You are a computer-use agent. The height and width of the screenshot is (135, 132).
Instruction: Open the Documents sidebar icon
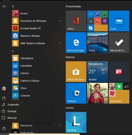(4, 98)
